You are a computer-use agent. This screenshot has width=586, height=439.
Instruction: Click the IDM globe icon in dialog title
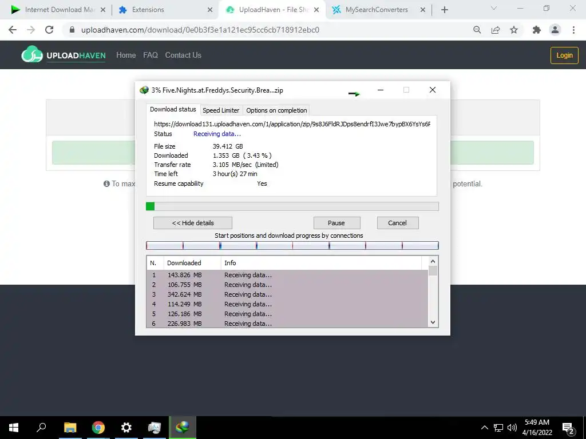[x=144, y=90]
